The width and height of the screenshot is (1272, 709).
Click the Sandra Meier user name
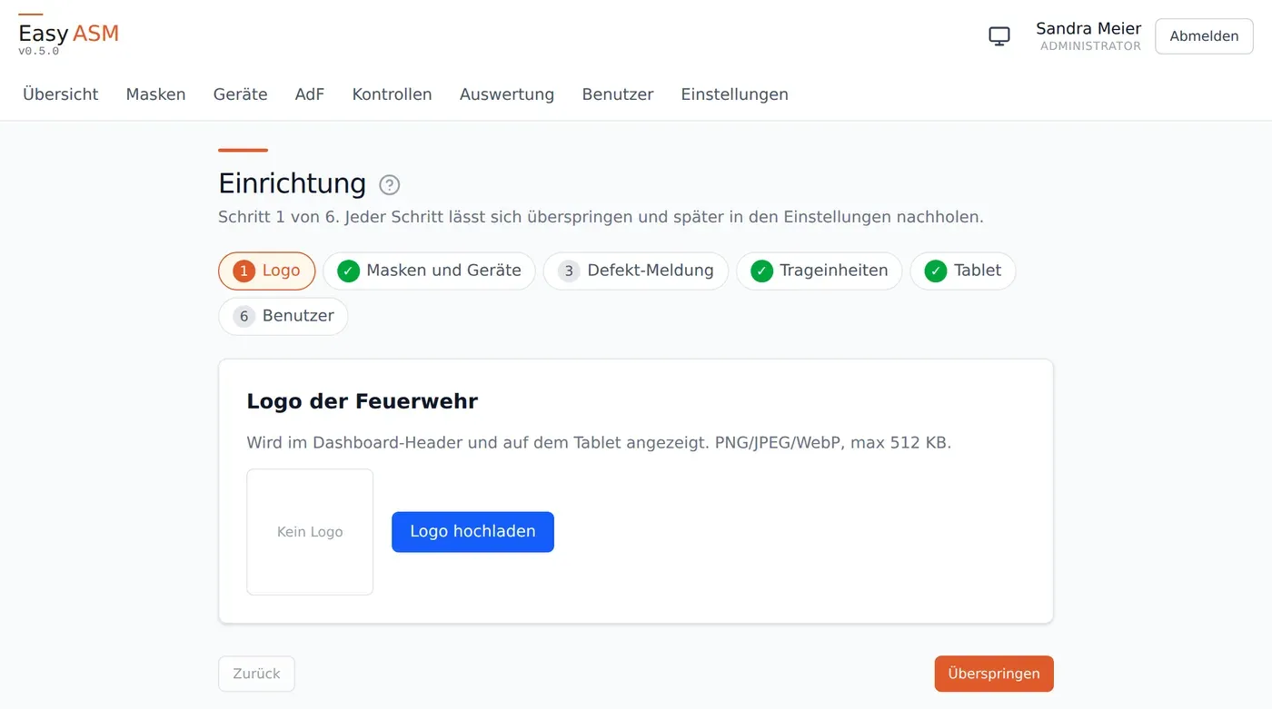[x=1088, y=29]
